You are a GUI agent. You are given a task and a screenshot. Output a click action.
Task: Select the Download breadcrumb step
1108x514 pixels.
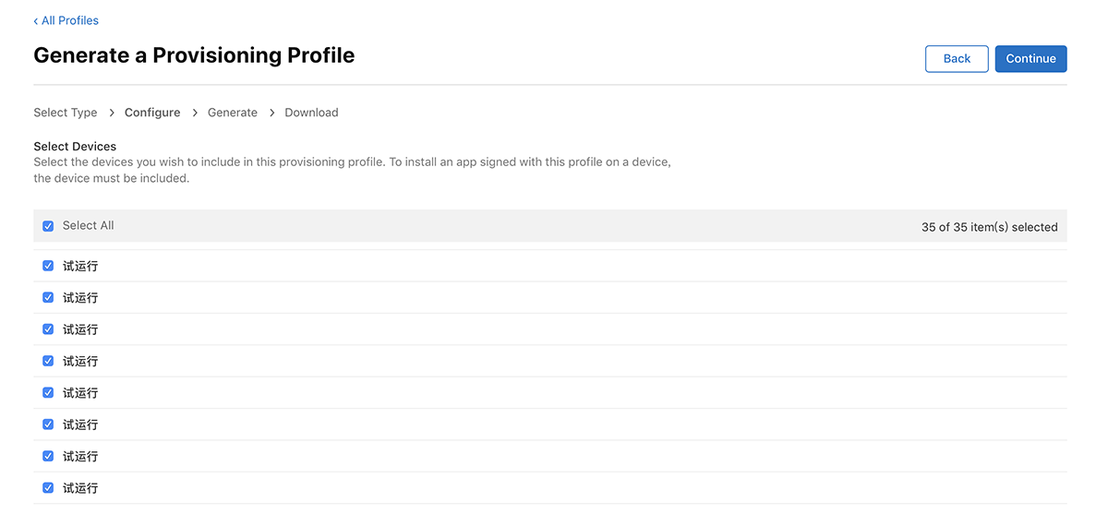click(311, 113)
